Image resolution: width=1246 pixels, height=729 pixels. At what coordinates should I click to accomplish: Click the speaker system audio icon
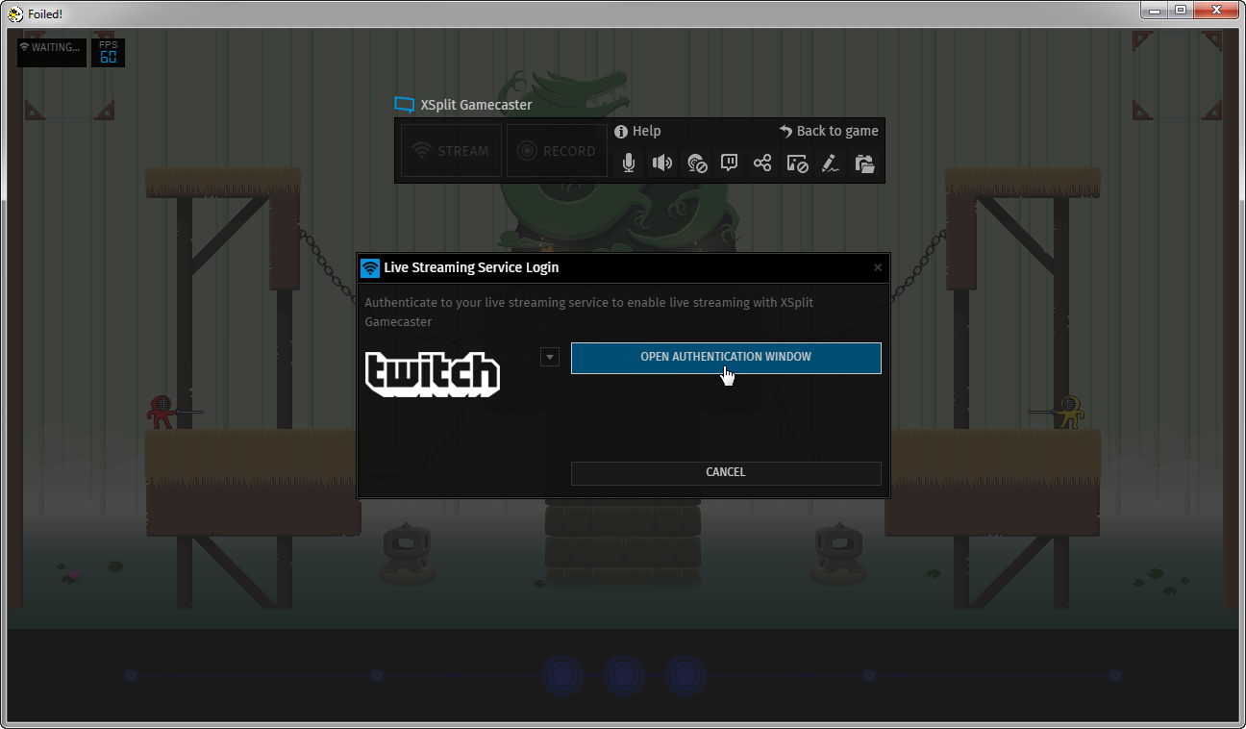pyautogui.click(x=662, y=163)
